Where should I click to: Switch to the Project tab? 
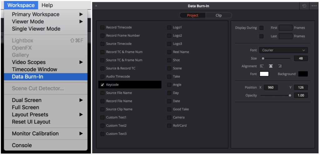coord(192,15)
